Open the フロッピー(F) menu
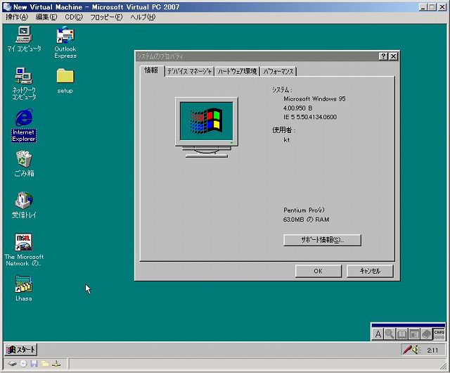The image size is (450, 373). (x=106, y=17)
